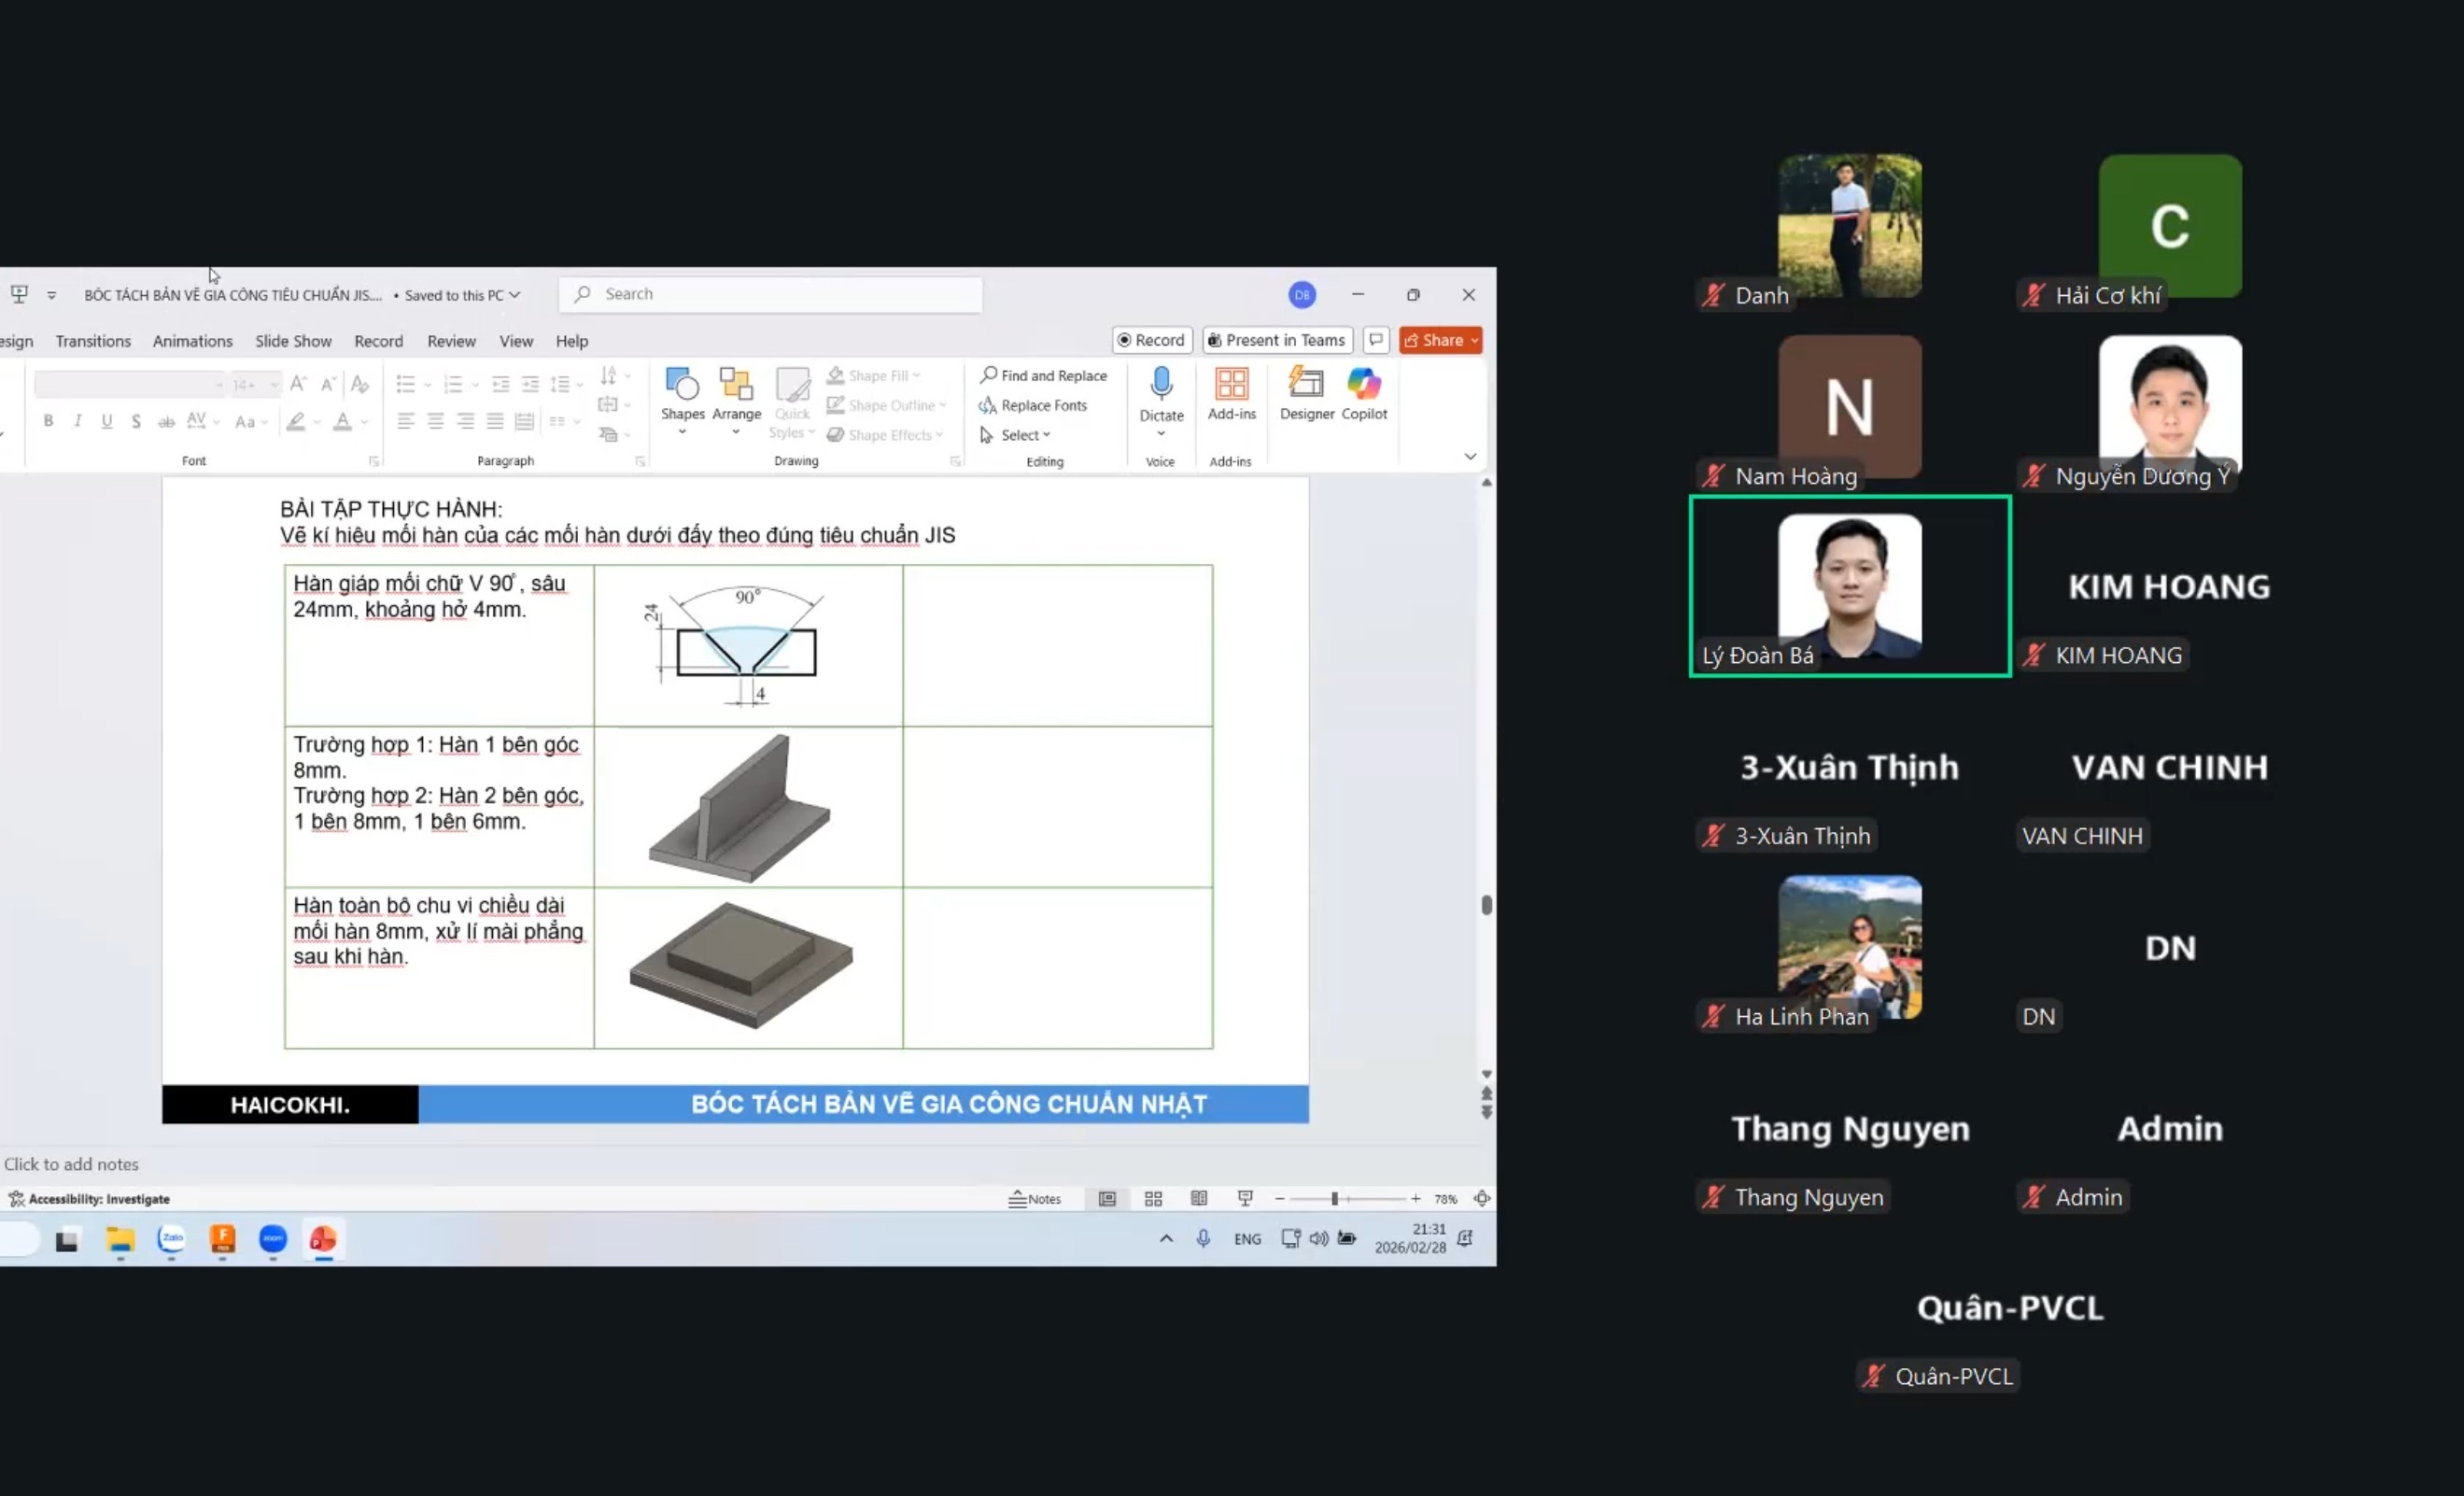Open the Transitions tab
2464x1496 pixels.
pyautogui.click(x=93, y=341)
